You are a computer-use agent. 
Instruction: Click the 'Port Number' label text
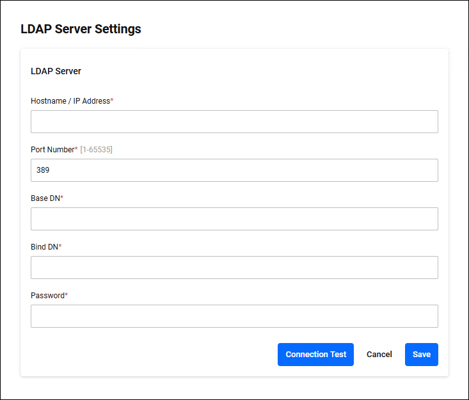click(52, 150)
